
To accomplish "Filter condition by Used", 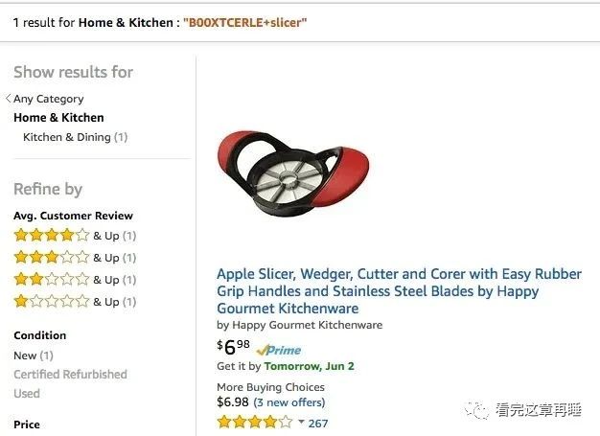I will coord(27,393).
